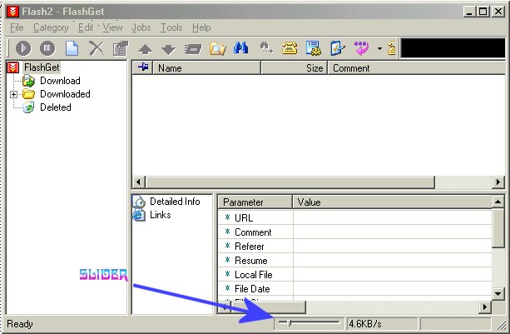The height and width of the screenshot is (334, 510).
Task: Click the Start download play icon
Action: point(22,48)
